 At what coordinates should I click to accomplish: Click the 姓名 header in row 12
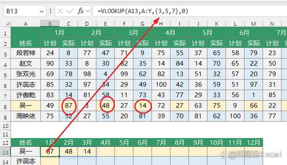tap(26, 143)
